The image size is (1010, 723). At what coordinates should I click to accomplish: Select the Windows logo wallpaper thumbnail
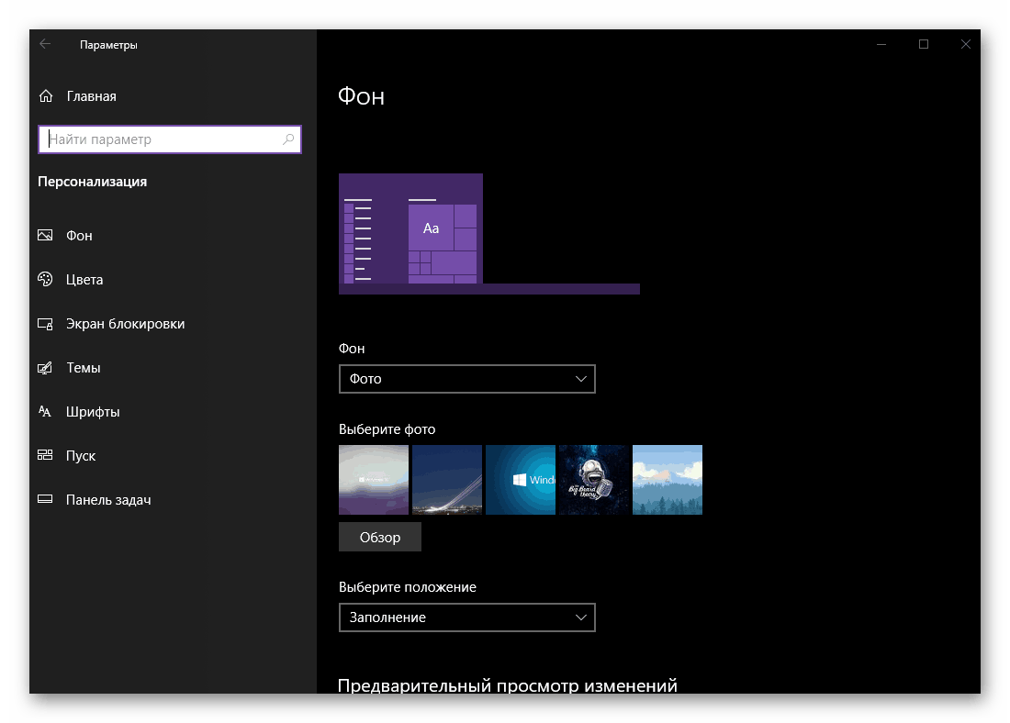tap(521, 479)
